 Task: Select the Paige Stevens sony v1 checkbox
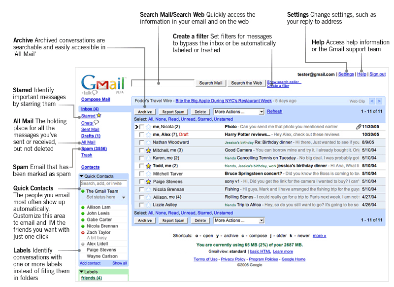click(142, 181)
